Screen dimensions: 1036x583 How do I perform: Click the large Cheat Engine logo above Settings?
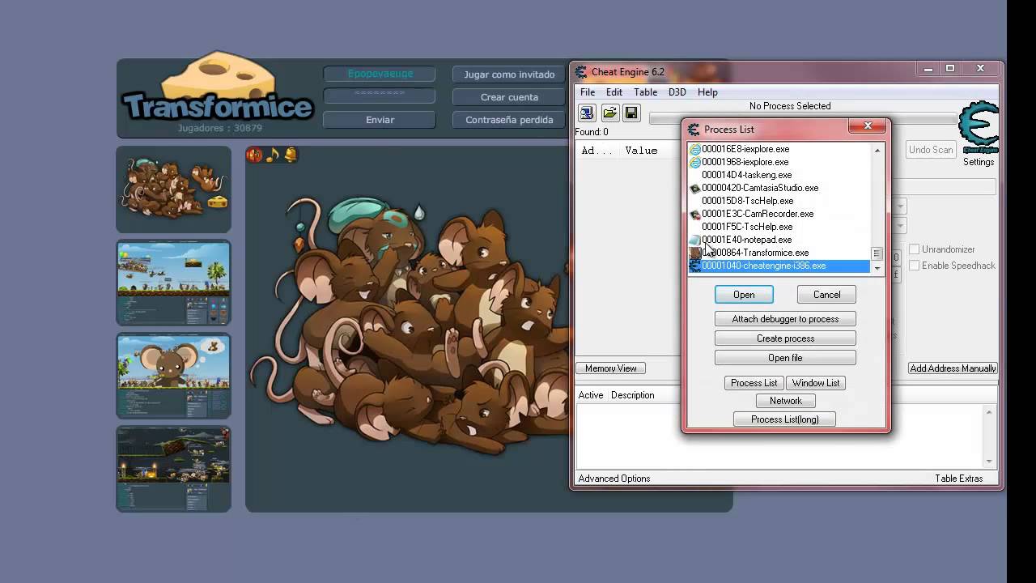click(x=979, y=127)
